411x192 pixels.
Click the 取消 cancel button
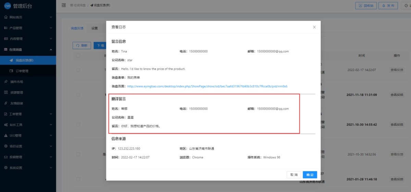[294, 175]
